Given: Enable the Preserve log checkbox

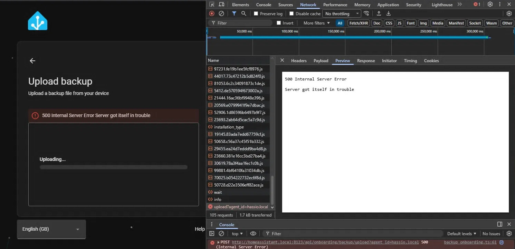Looking at the screenshot, I should [256, 13].
